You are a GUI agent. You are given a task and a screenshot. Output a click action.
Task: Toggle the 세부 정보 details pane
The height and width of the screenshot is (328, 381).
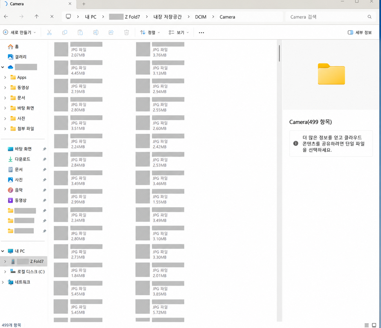point(360,32)
